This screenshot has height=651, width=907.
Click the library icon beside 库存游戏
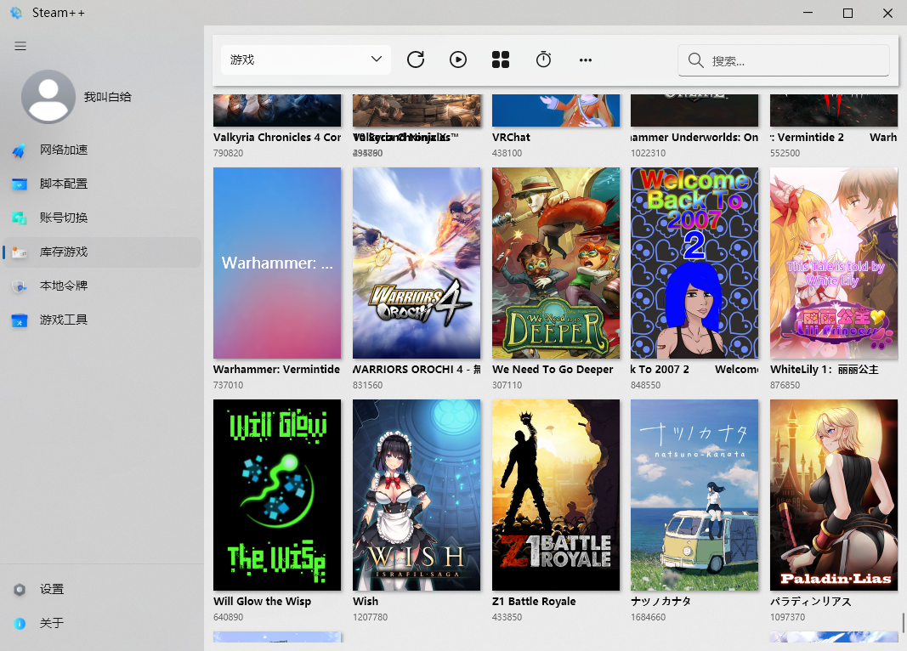click(x=19, y=252)
